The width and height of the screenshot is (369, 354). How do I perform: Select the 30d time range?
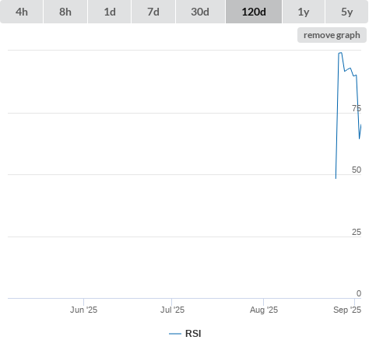tap(200, 12)
